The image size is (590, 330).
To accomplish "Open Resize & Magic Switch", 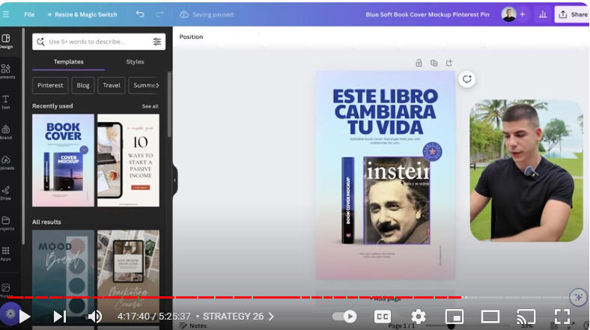I will (x=82, y=14).
